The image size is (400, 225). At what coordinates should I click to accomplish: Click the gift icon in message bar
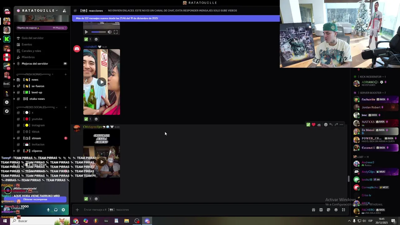(x=313, y=210)
